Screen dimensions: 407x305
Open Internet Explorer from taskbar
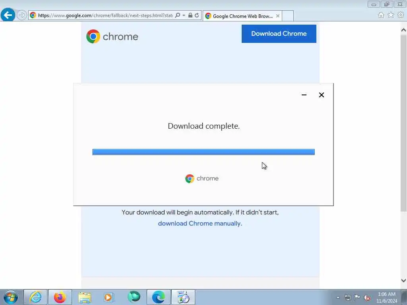35,297
